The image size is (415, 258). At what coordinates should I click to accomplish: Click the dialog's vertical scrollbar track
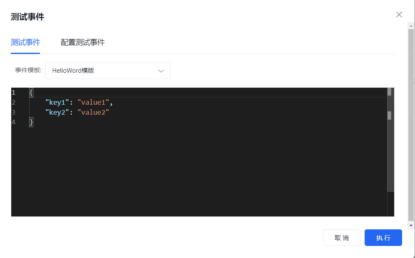click(411, 125)
